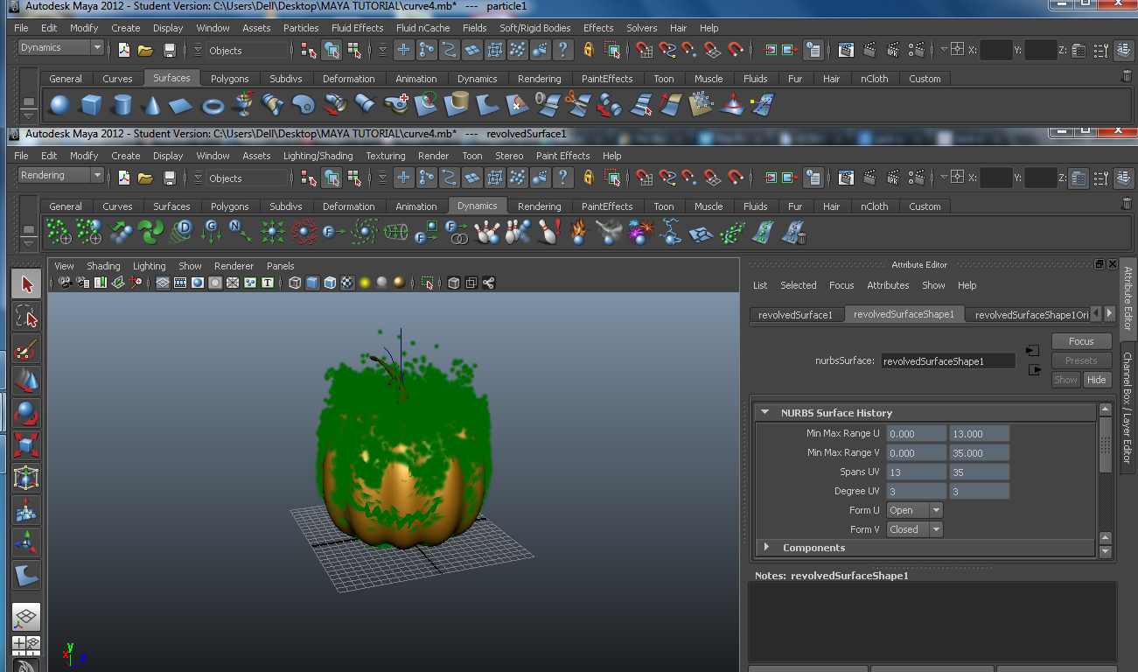Choose the Move tool in toolbox
Image resolution: width=1138 pixels, height=672 pixels.
(x=26, y=381)
